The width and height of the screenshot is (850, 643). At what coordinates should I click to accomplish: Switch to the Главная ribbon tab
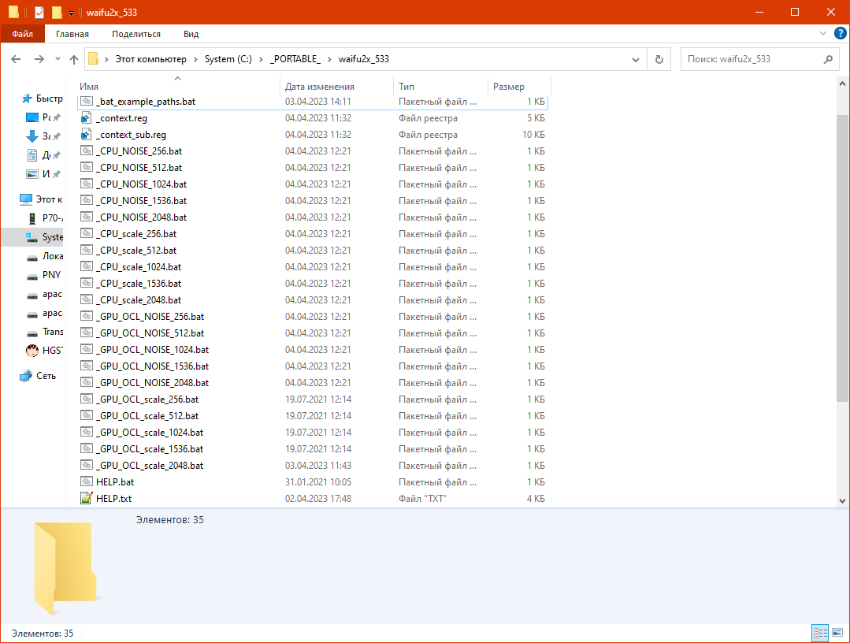(x=72, y=34)
